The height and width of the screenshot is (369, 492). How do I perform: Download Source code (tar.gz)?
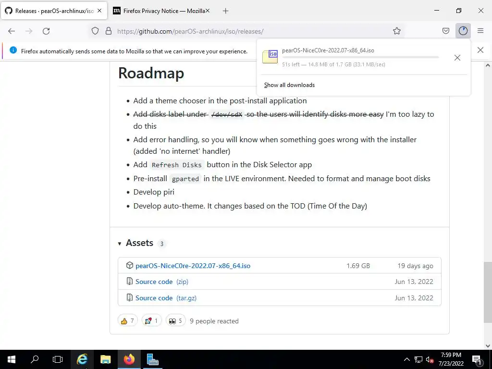click(166, 298)
